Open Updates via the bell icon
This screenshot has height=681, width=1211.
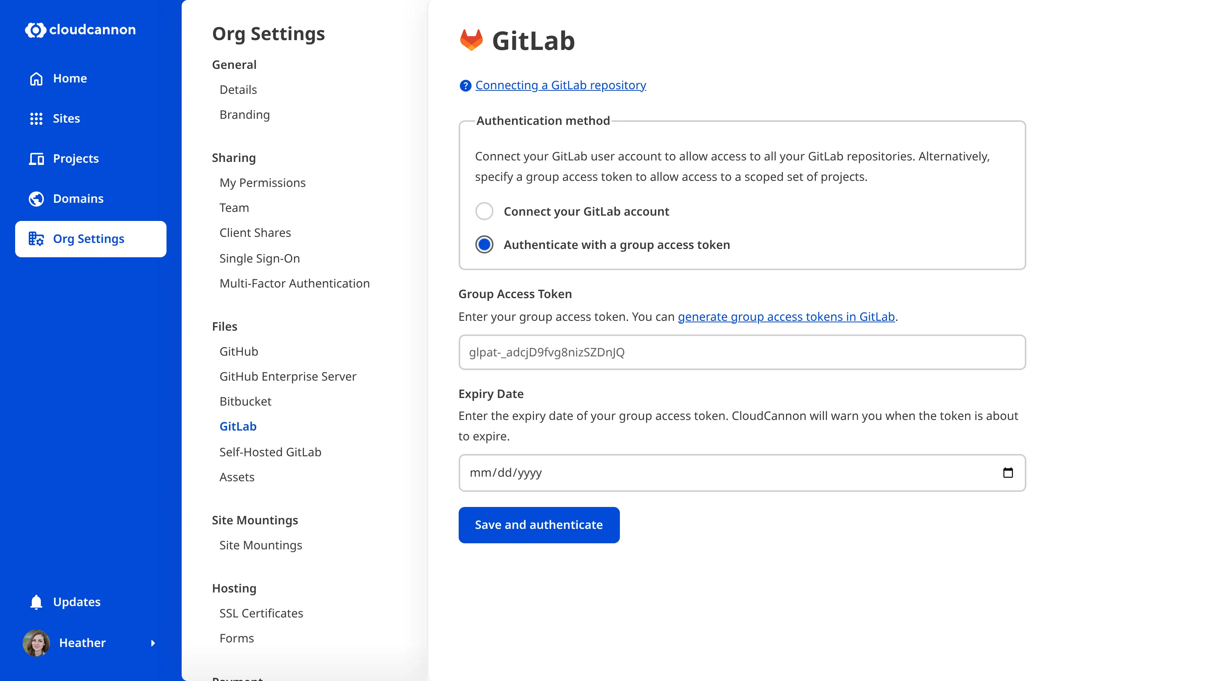pos(36,602)
